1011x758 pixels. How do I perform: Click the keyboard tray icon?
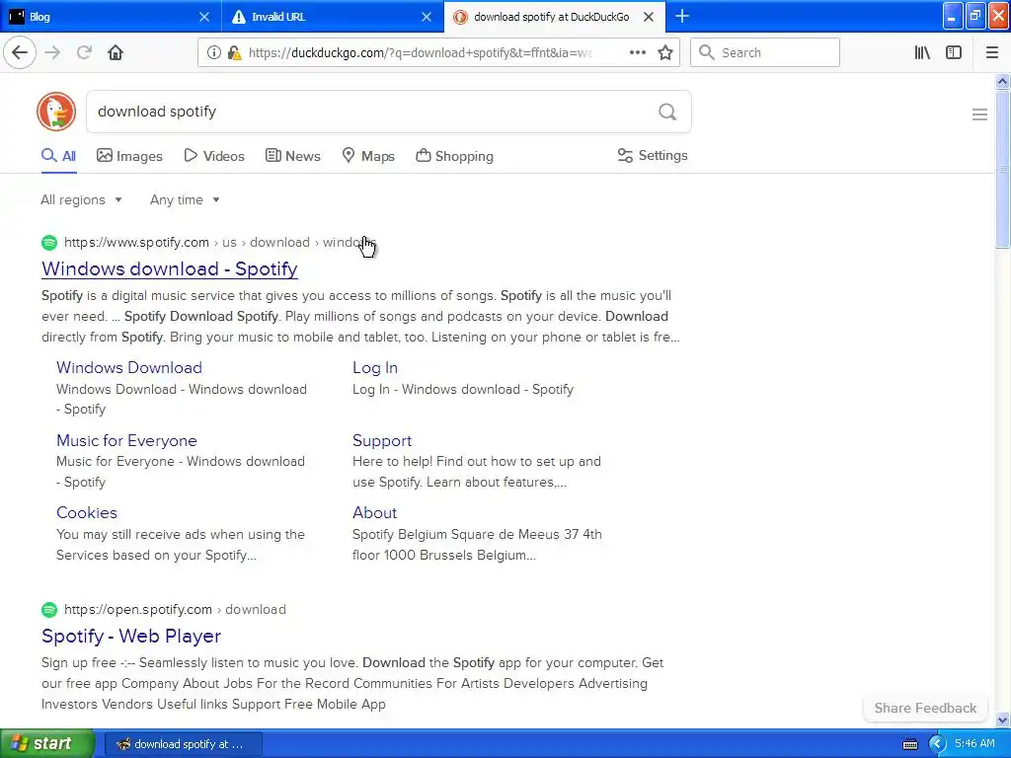click(x=909, y=744)
